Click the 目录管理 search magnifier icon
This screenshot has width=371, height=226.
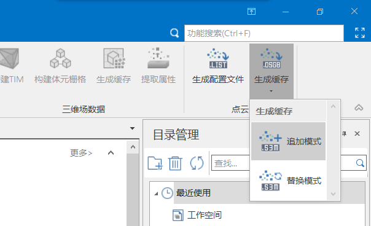360,163
